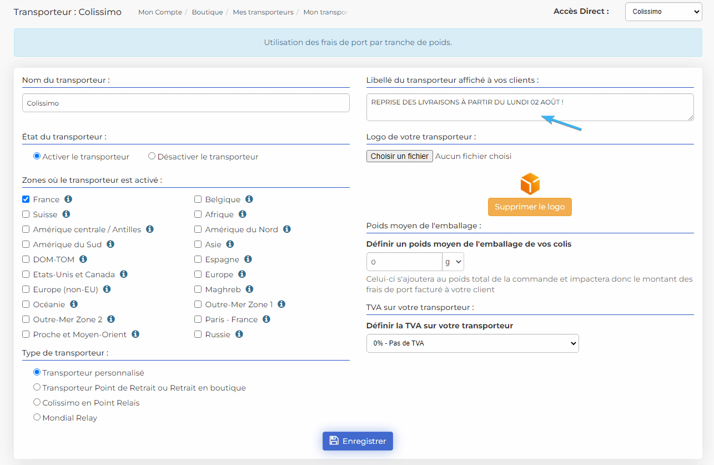Check the Russie zone checkbox
The width and height of the screenshot is (714, 465).
198,334
